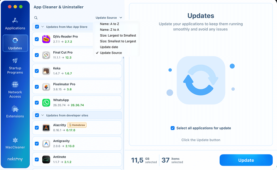
Task: Open the Applications section icon
Action: pyautogui.click(x=15, y=21)
